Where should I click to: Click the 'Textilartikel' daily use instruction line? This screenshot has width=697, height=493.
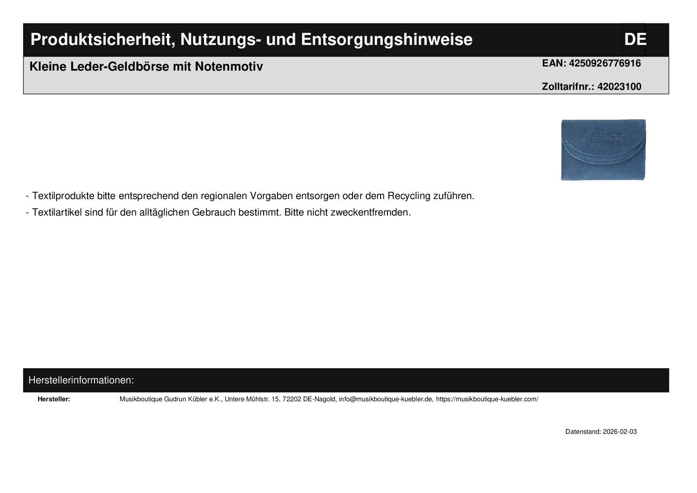(x=218, y=212)
